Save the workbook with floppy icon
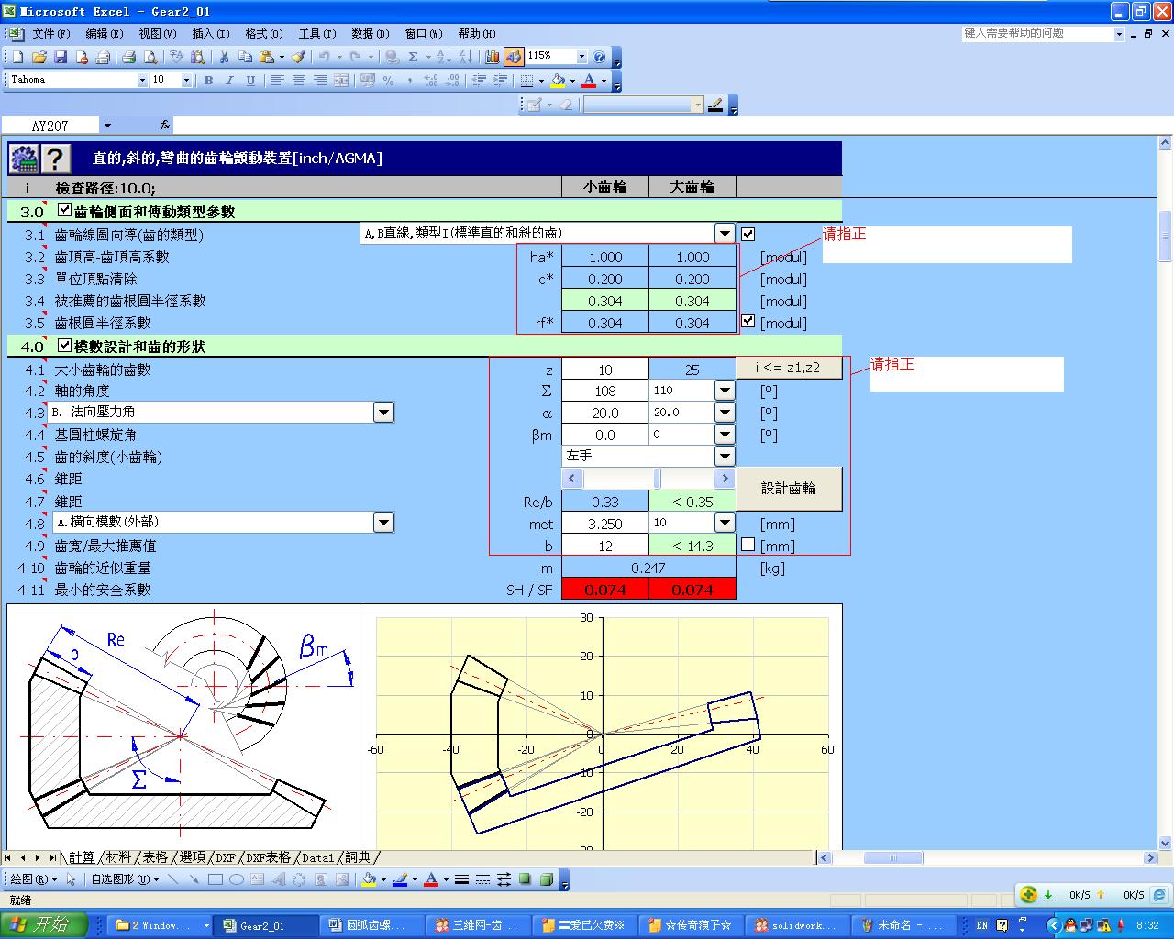The image size is (1174, 939). pyautogui.click(x=61, y=57)
